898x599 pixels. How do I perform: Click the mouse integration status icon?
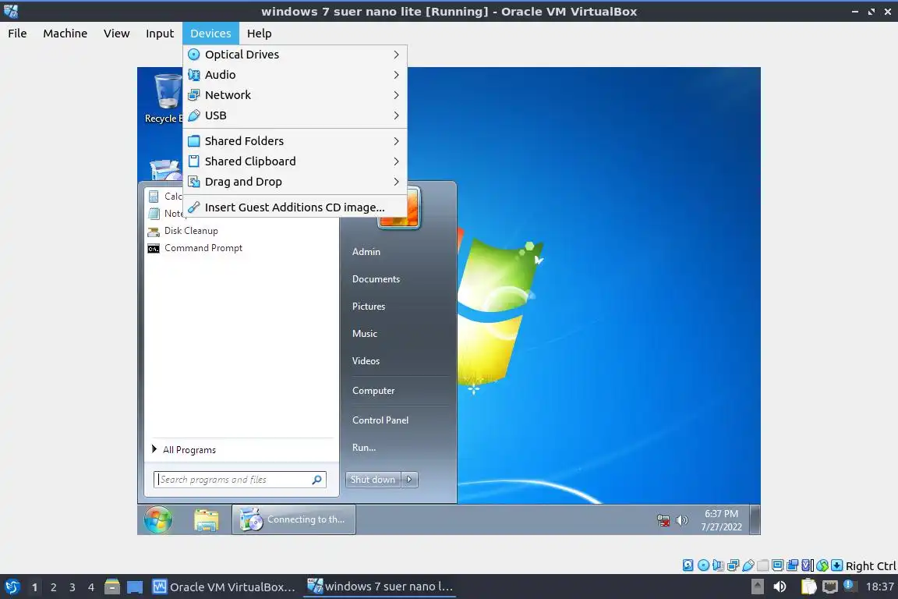822,565
